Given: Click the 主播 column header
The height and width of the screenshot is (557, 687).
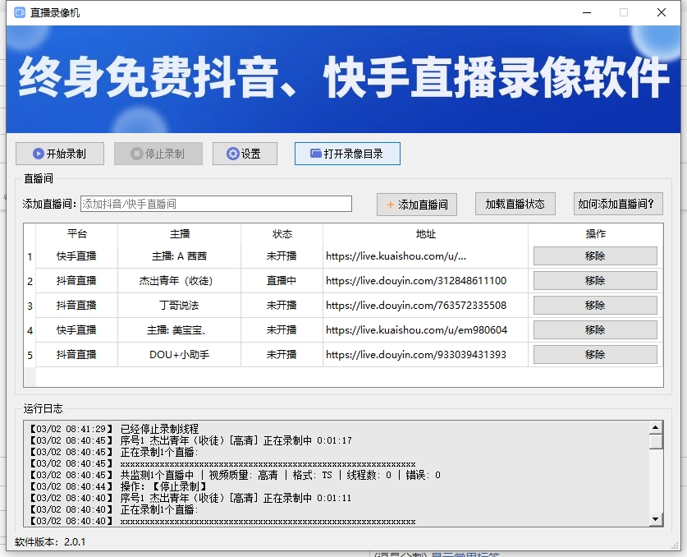Looking at the screenshot, I should click(x=179, y=234).
